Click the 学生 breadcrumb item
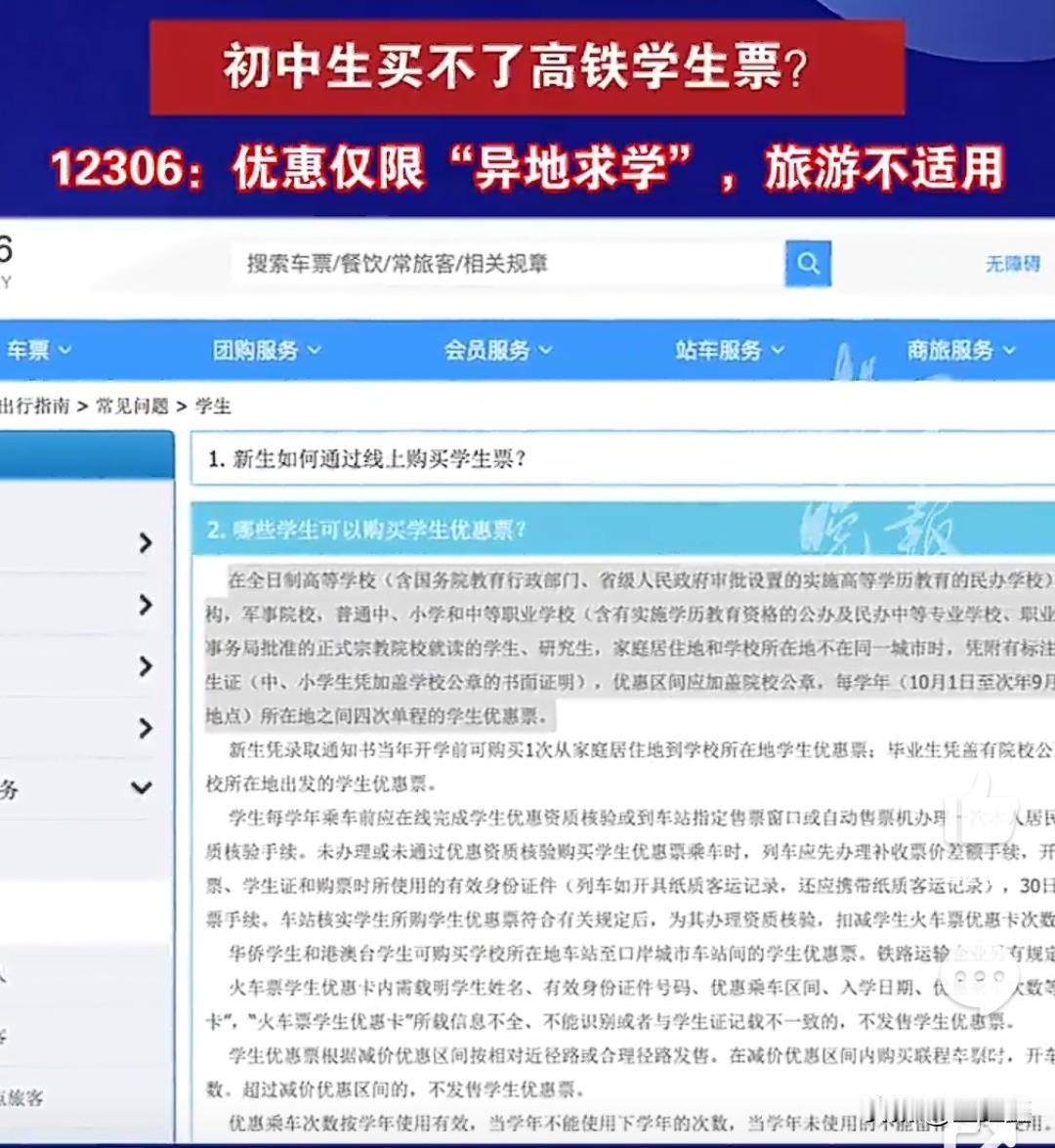 tap(212, 405)
